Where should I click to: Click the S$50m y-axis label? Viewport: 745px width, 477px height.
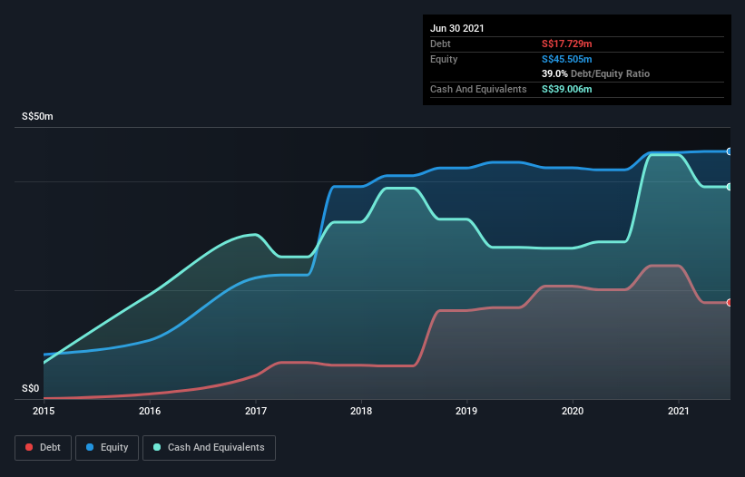(x=37, y=116)
